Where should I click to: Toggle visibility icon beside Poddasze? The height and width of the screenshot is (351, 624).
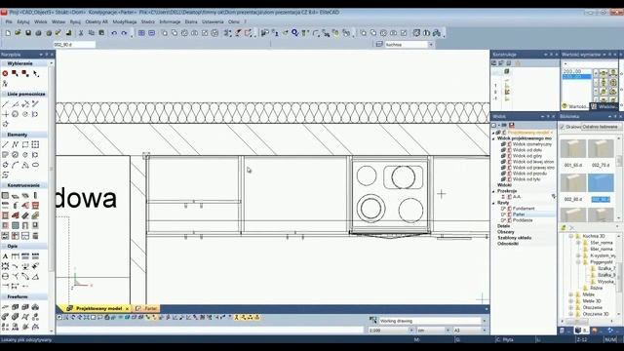[x=503, y=220]
